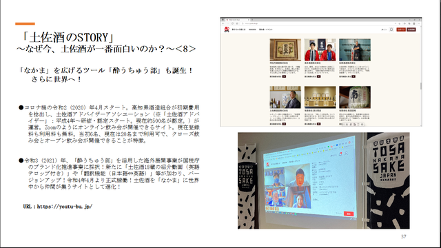Click the arrow button under the calligraphy emblem card
The height and width of the screenshot is (248, 441).
[284, 76]
